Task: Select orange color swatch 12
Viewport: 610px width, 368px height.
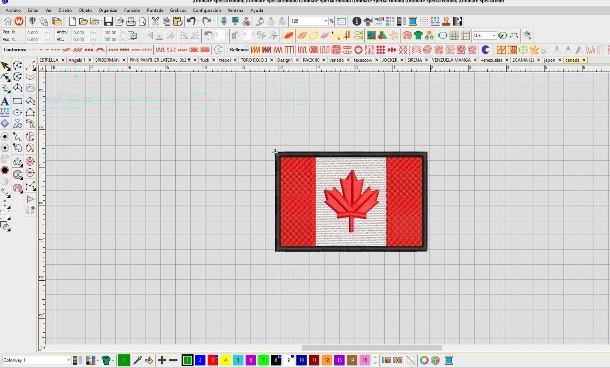Action: (327, 360)
